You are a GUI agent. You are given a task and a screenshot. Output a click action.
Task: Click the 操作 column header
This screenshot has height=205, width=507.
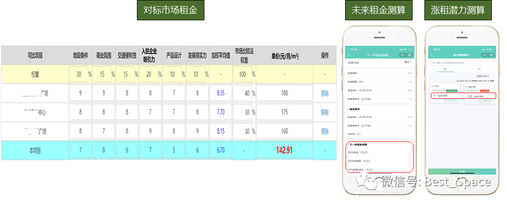coord(325,56)
